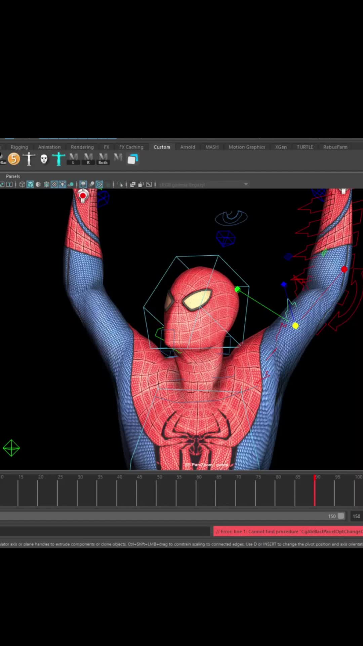Switch to the Arnold shelf tab
Image resolution: width=363 pixels, height=646 pixels.
point(188,147)
